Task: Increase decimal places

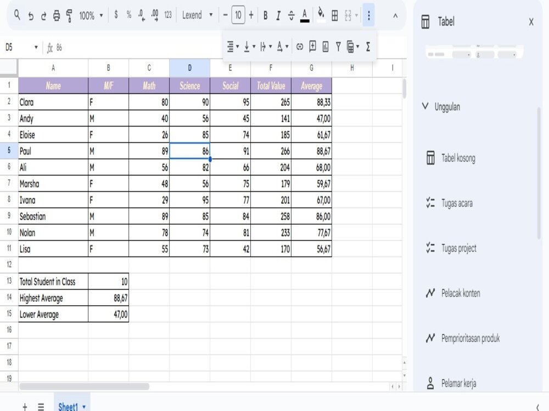Action: click(154, 15)
